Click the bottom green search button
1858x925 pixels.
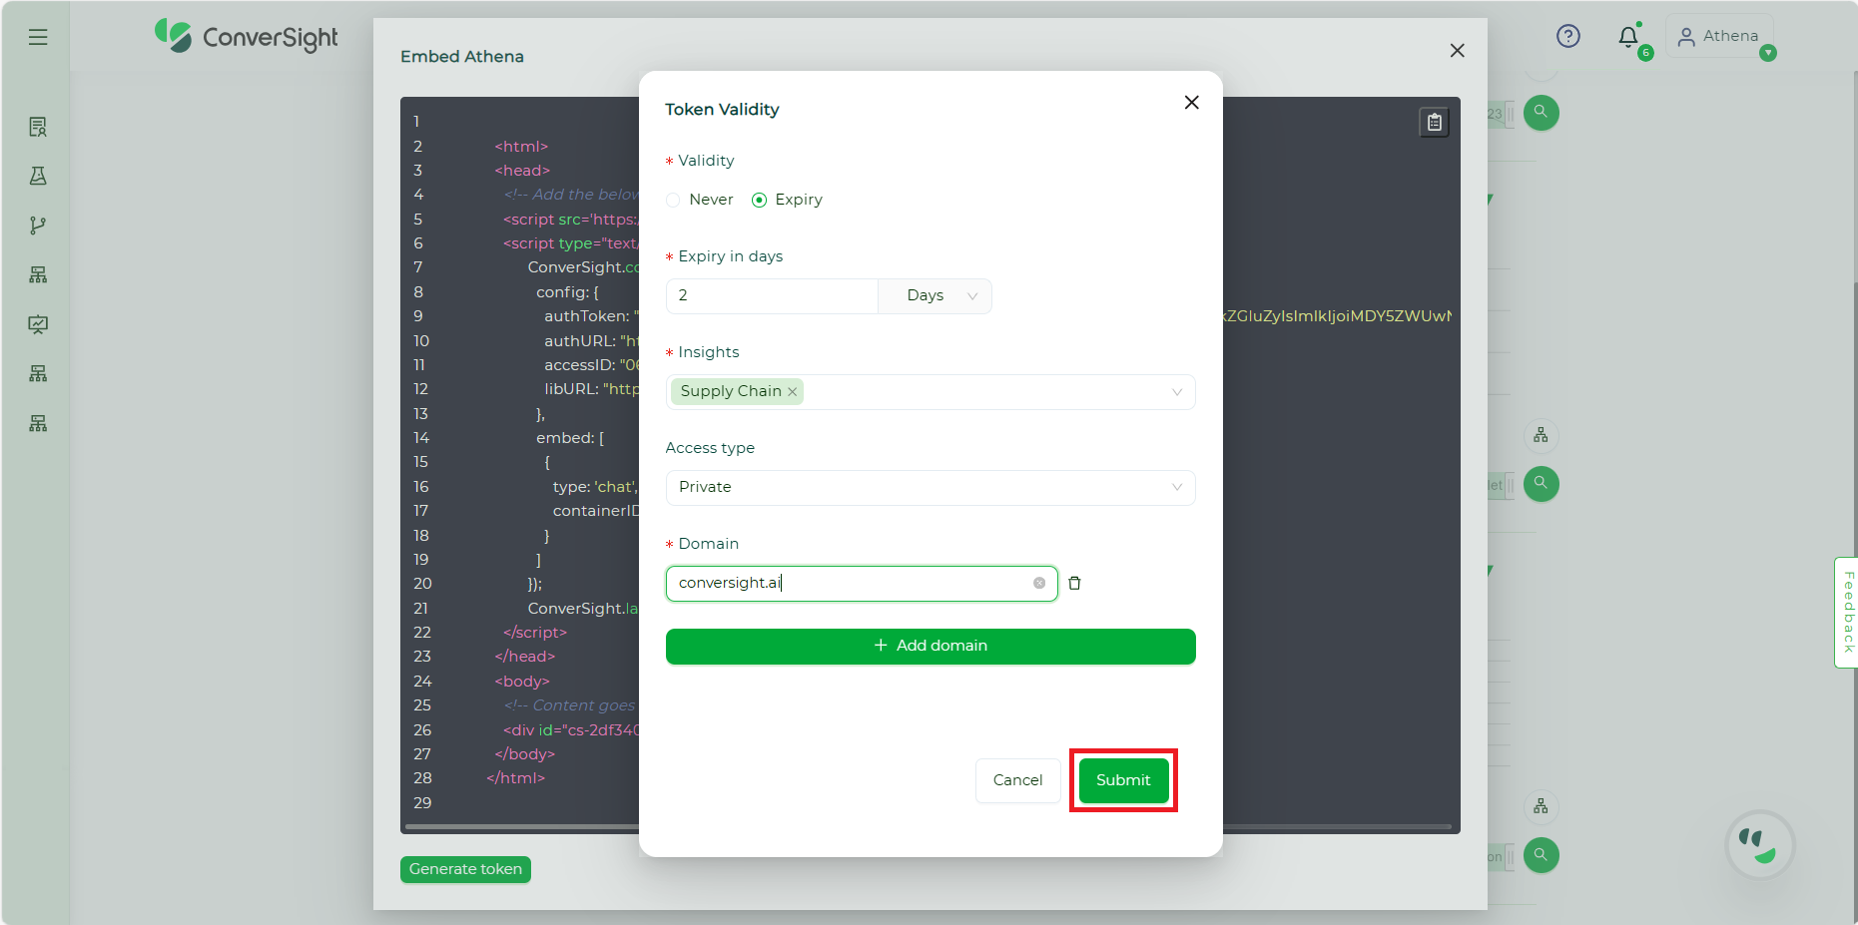tap(1542, 855)
